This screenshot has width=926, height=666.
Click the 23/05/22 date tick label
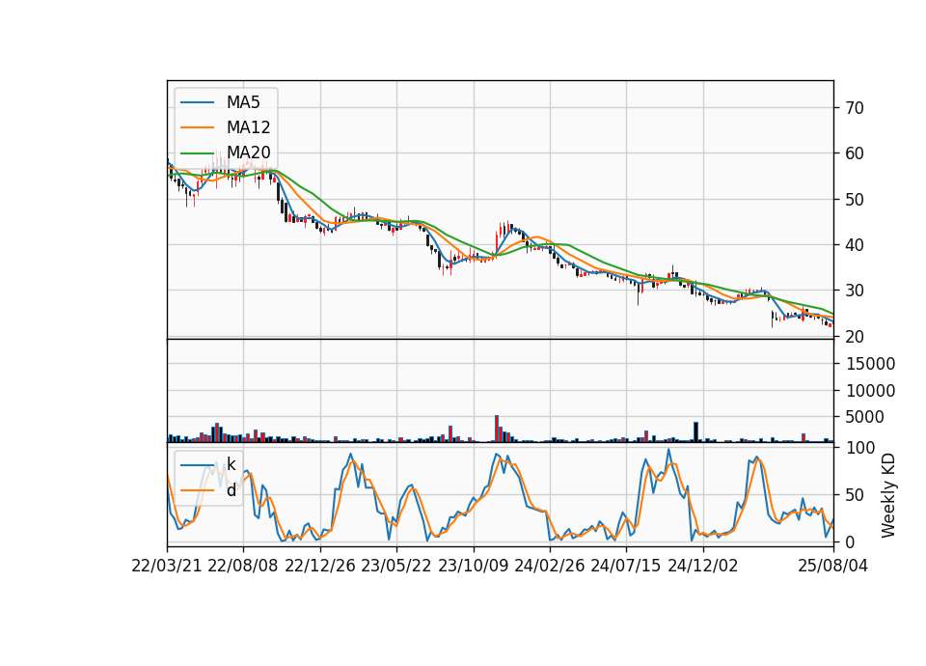tap(396, 566)
